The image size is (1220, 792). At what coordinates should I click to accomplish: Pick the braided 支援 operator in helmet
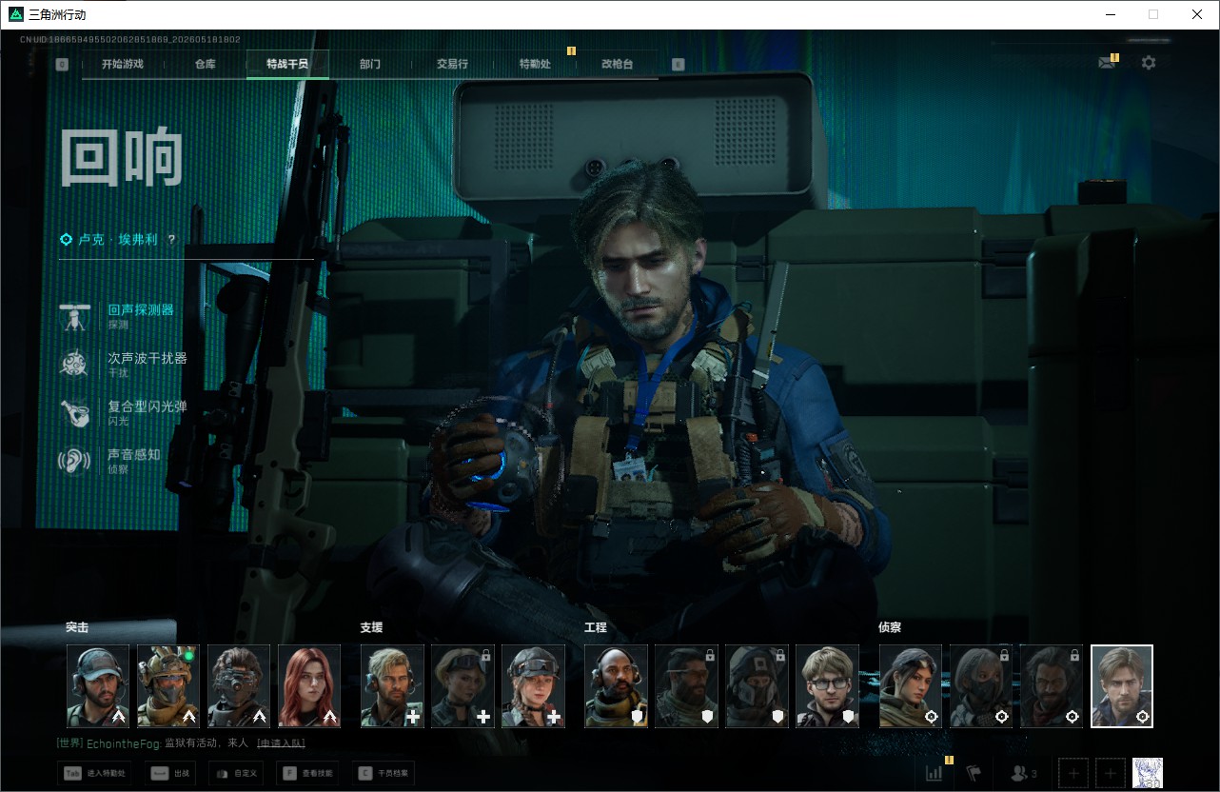[x=533, y=686]
